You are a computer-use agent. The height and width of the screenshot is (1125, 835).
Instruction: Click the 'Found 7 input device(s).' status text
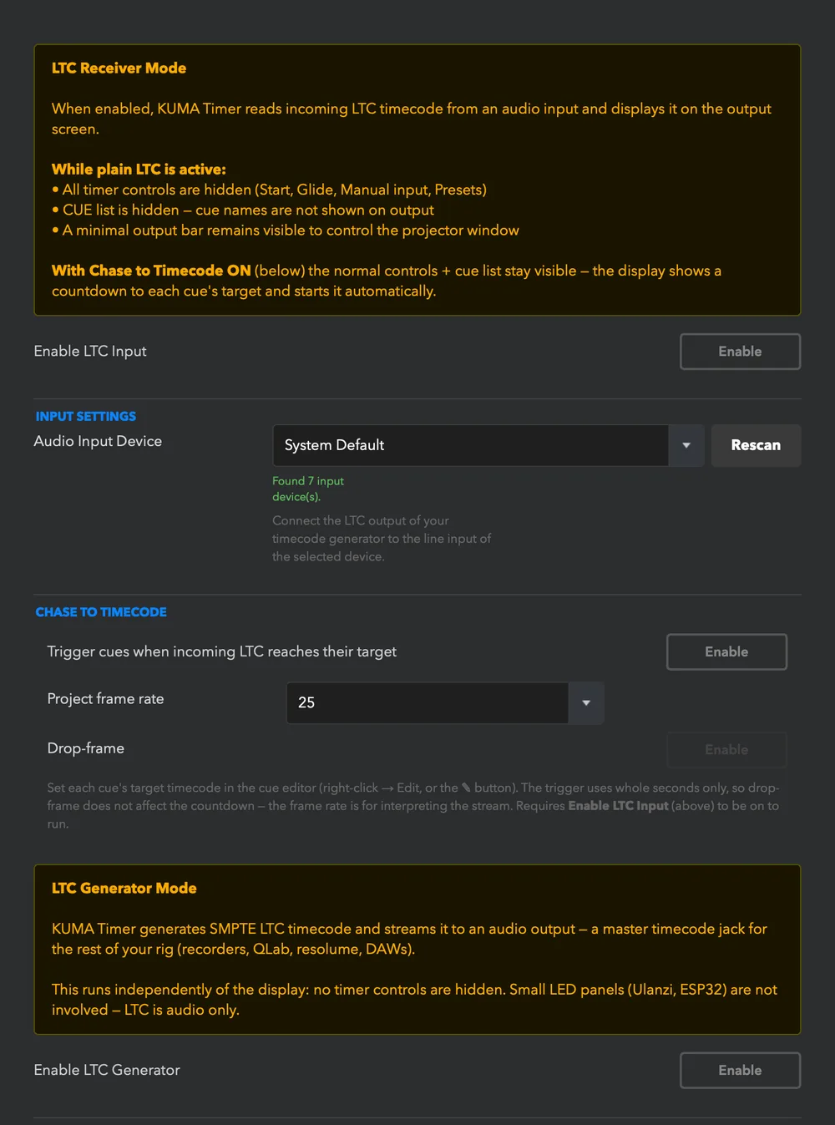click(x=308, y=489)
